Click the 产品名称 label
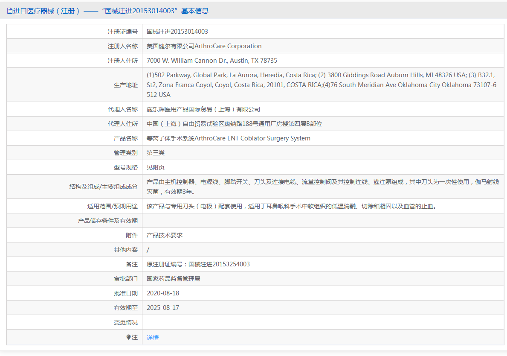Screen dimensions: 507x356 [125, 138]
